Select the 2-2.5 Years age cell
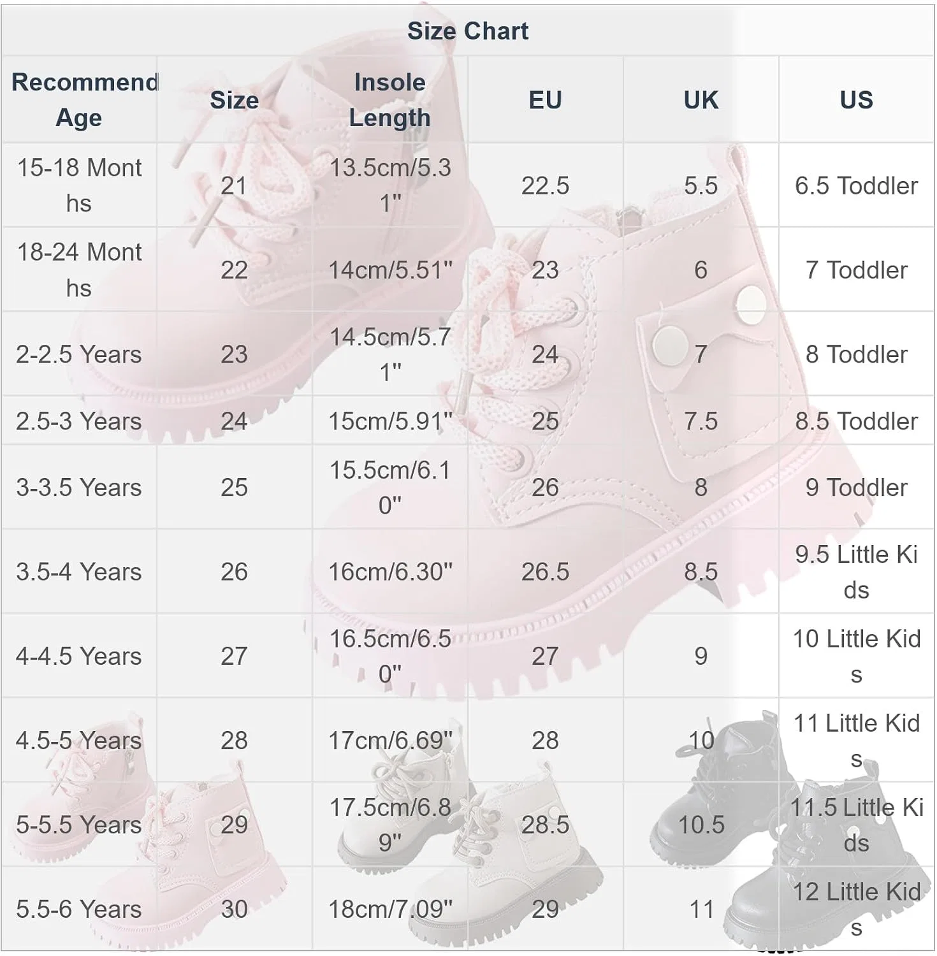 coord(80,354)
